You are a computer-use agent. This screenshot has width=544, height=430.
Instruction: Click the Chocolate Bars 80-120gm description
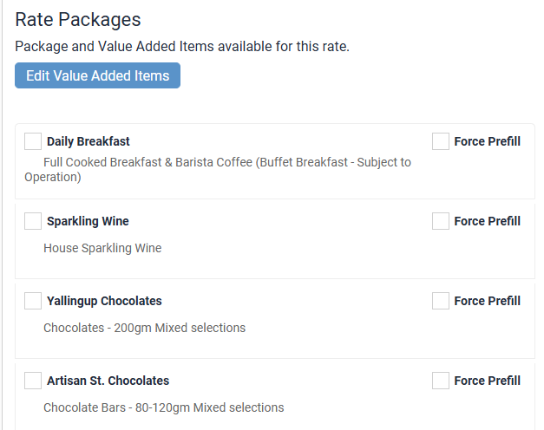(163, 407)
